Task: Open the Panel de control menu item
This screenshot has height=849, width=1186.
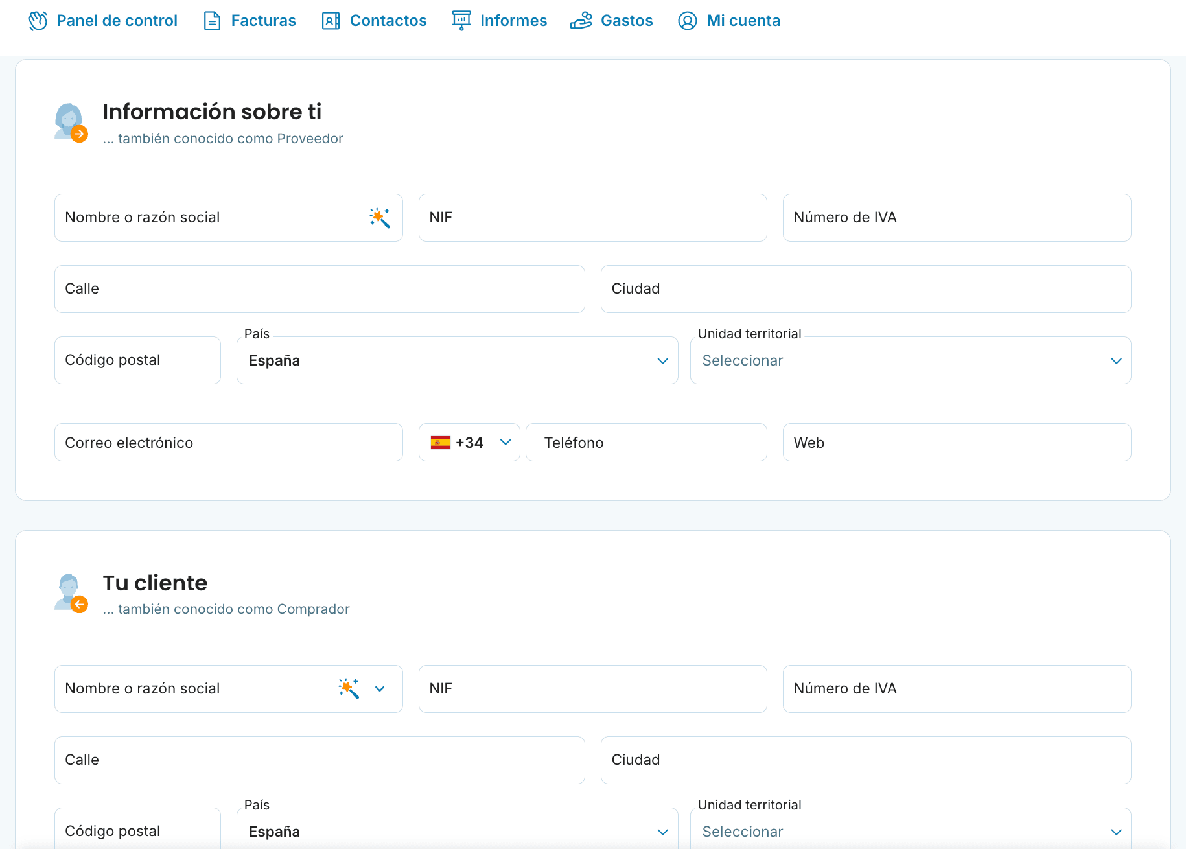Action: [x=102, y=21]
